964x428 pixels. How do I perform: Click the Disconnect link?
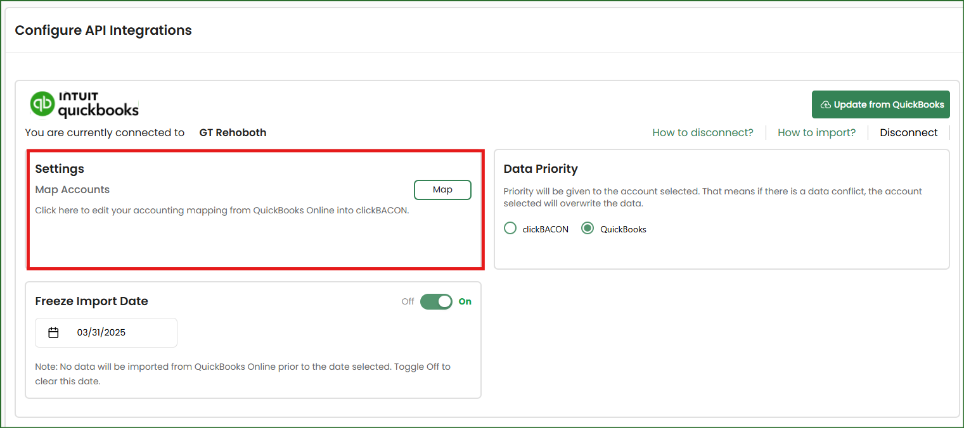[909, 132]
